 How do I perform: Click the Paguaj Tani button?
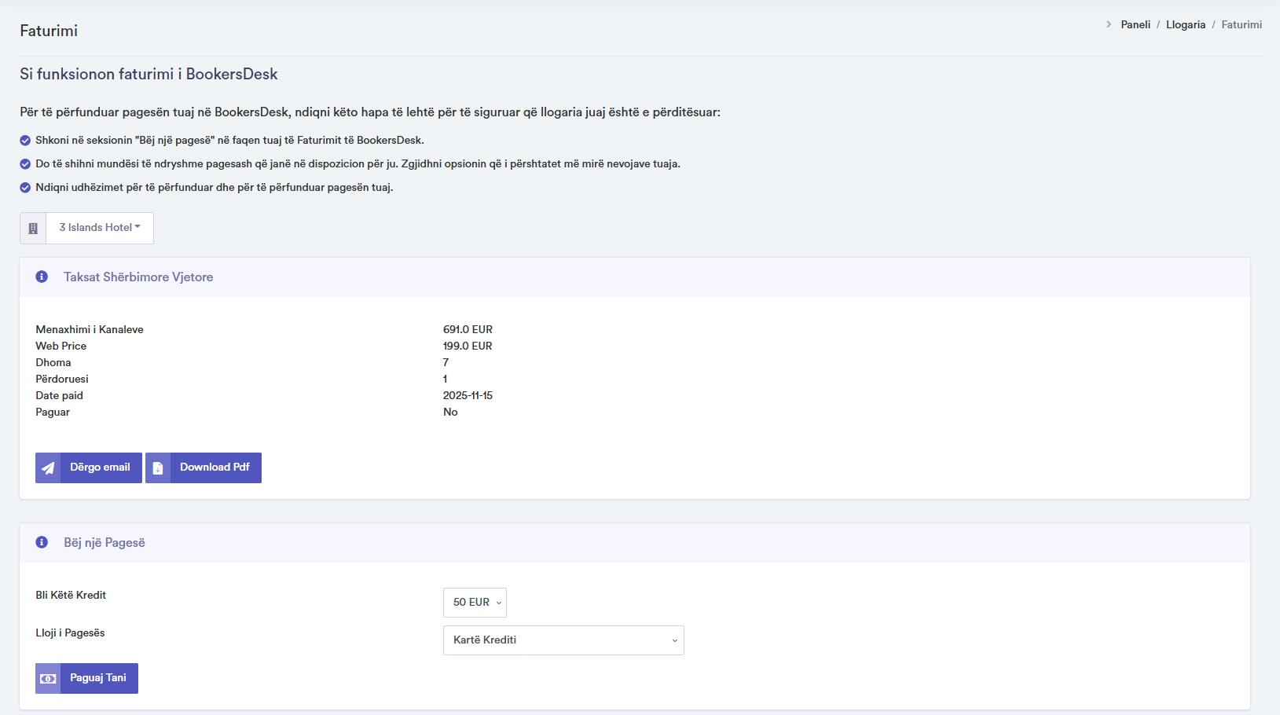pos(86,678)
